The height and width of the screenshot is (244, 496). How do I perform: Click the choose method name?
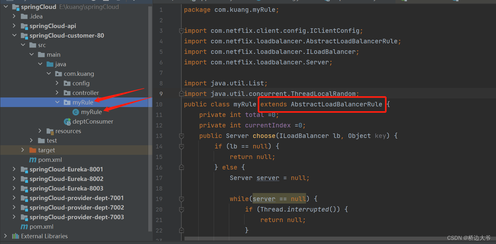(x=264, y=136)
